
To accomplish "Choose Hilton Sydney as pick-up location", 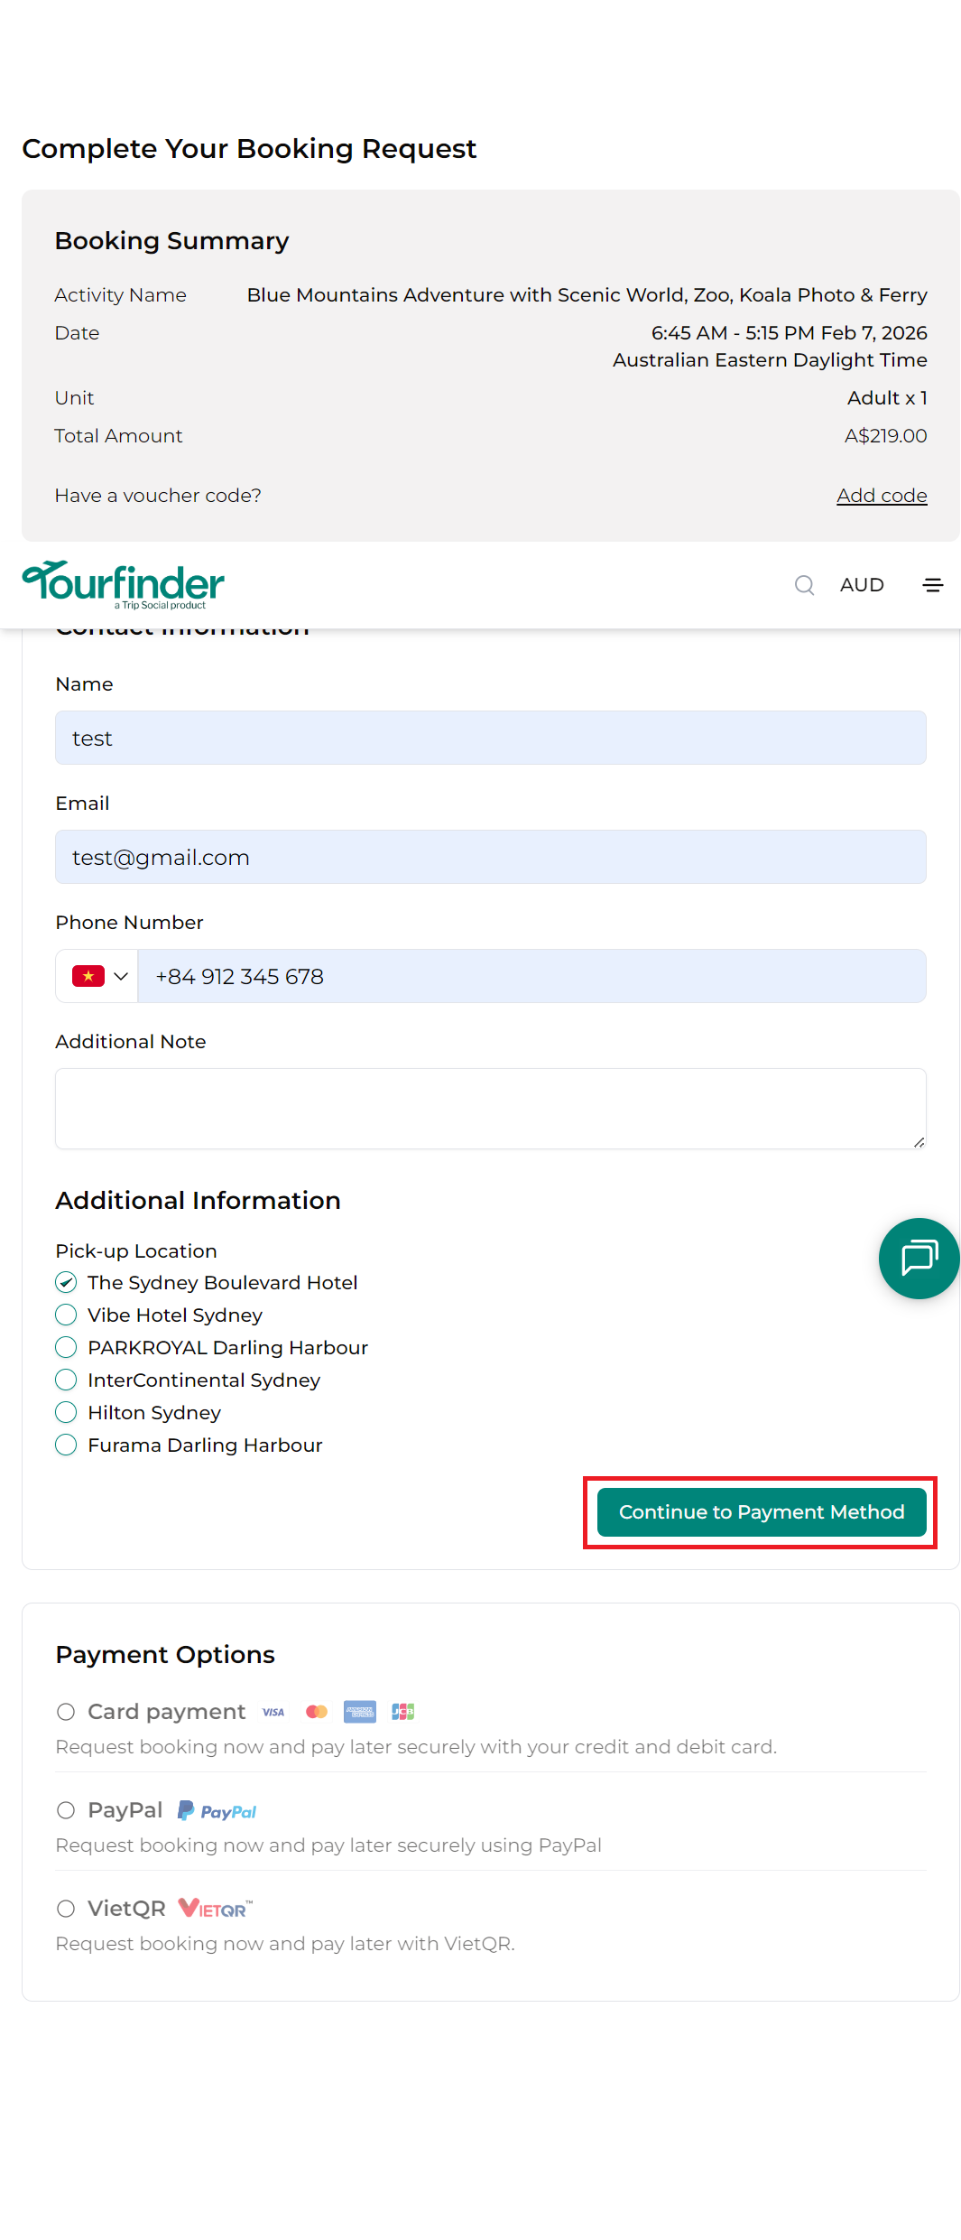I will pos(66,1412).
